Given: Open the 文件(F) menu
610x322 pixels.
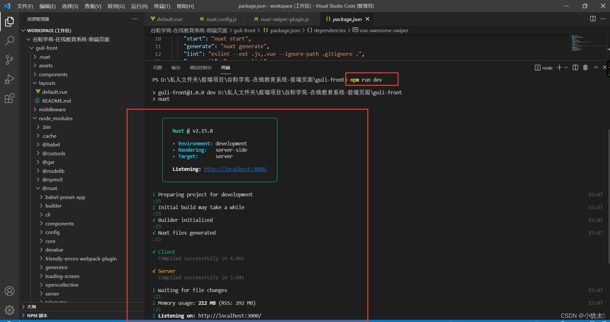Looking at the screenshot, I should click(x=25, y=6).
